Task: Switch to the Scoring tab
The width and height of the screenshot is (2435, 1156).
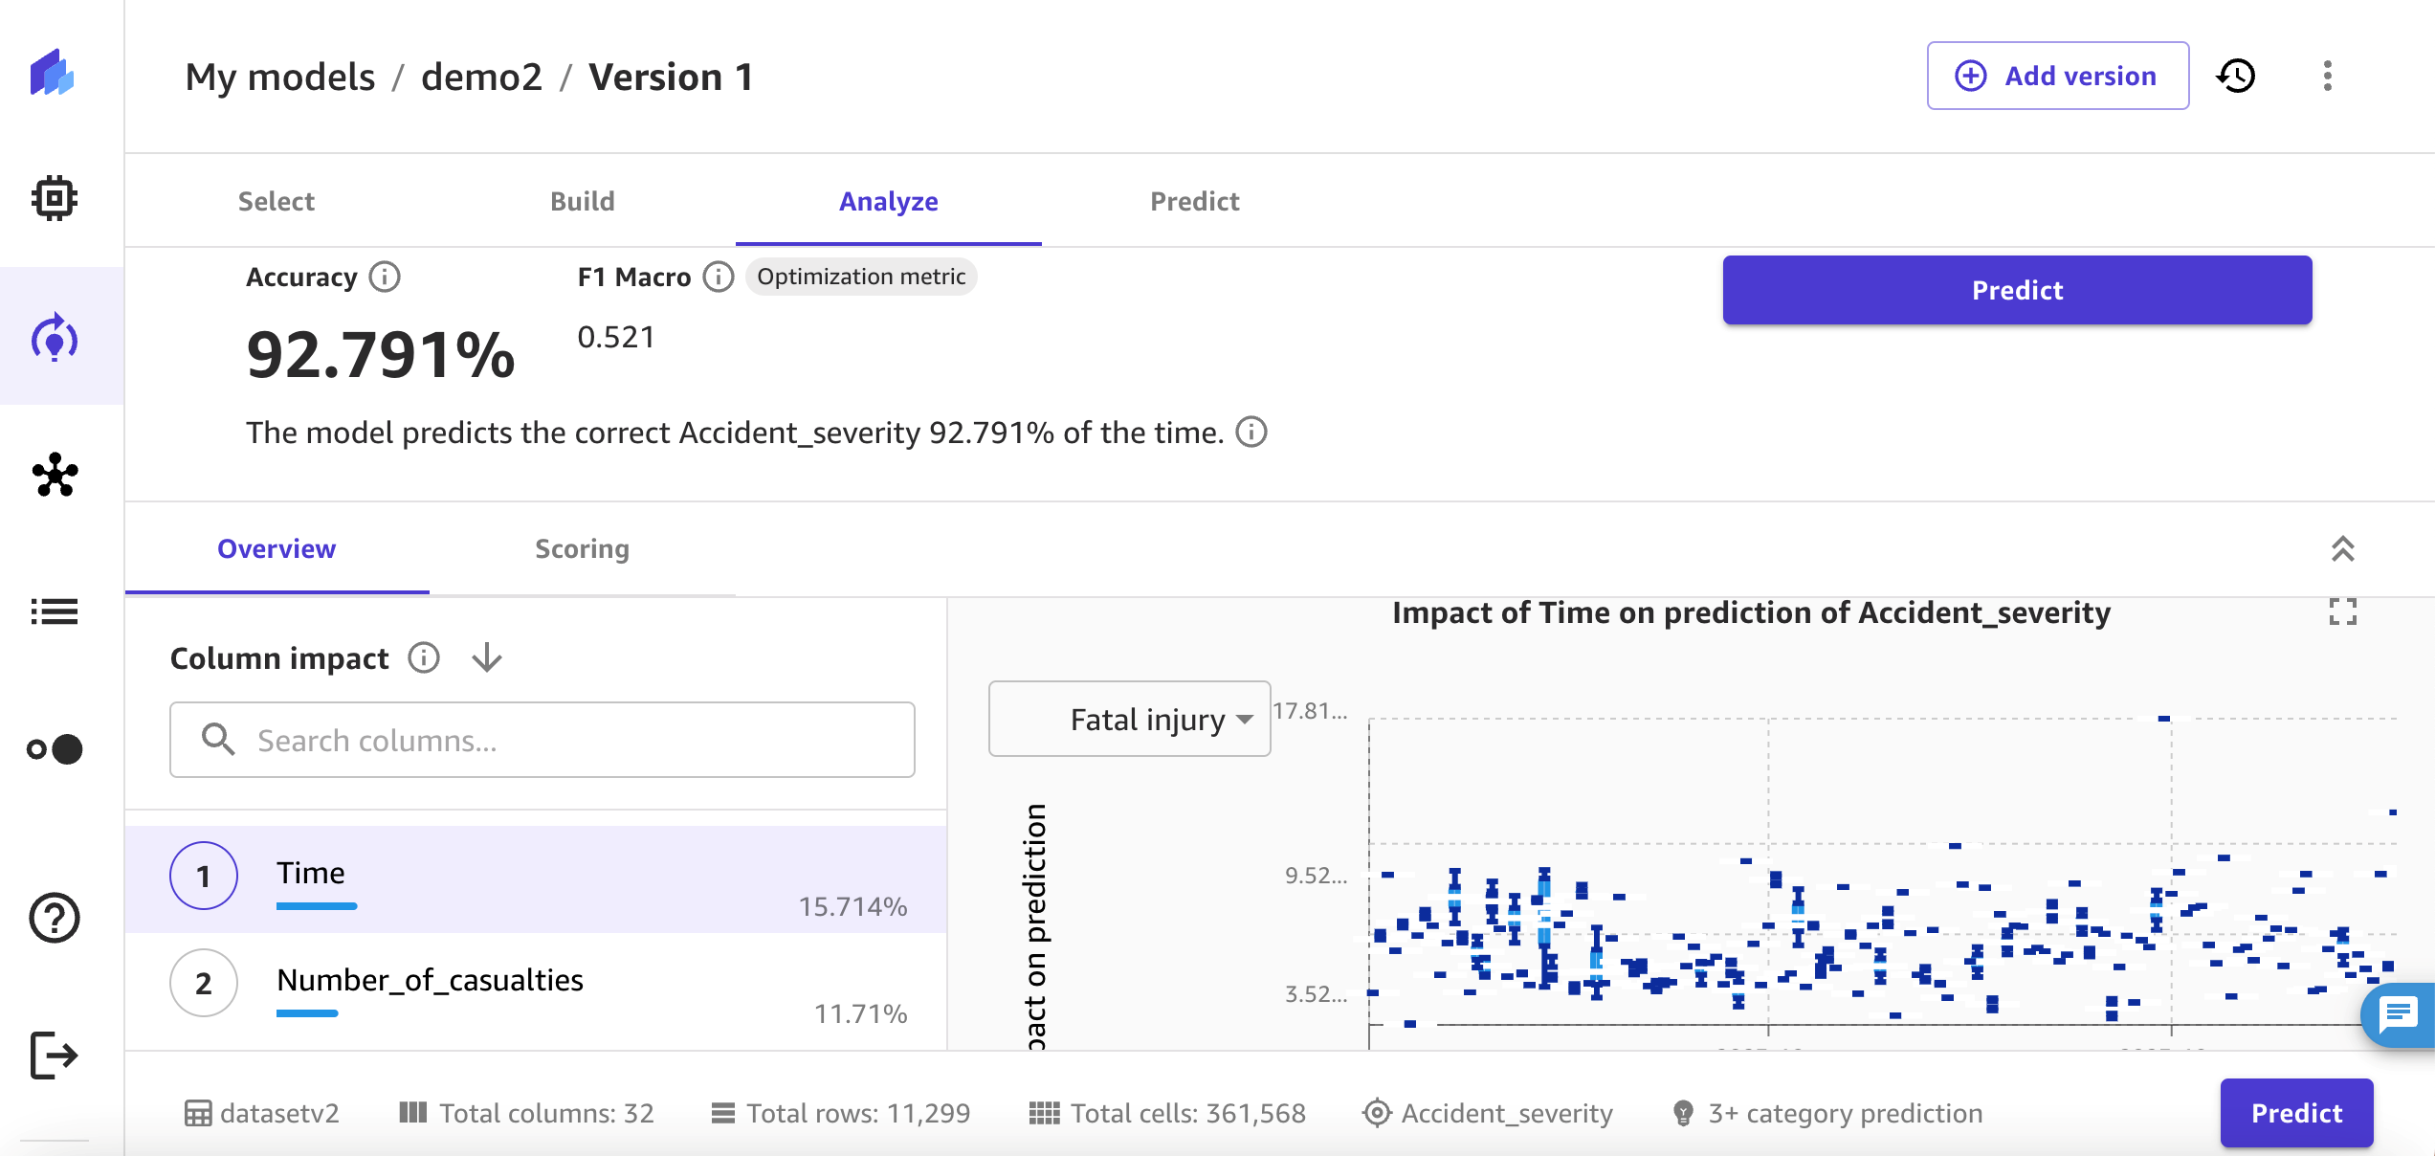Action: [582, 549]
